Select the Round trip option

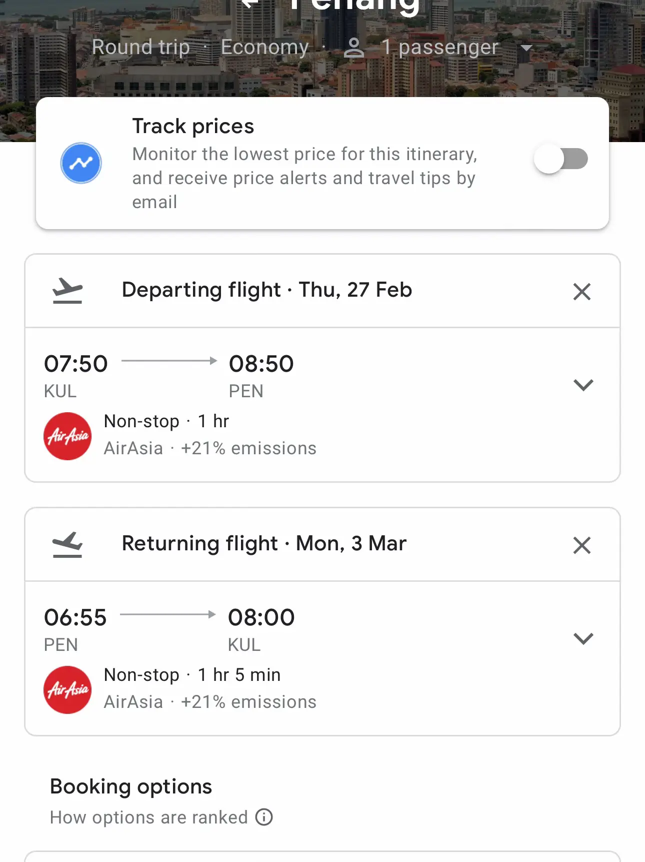tap(141, 47)
